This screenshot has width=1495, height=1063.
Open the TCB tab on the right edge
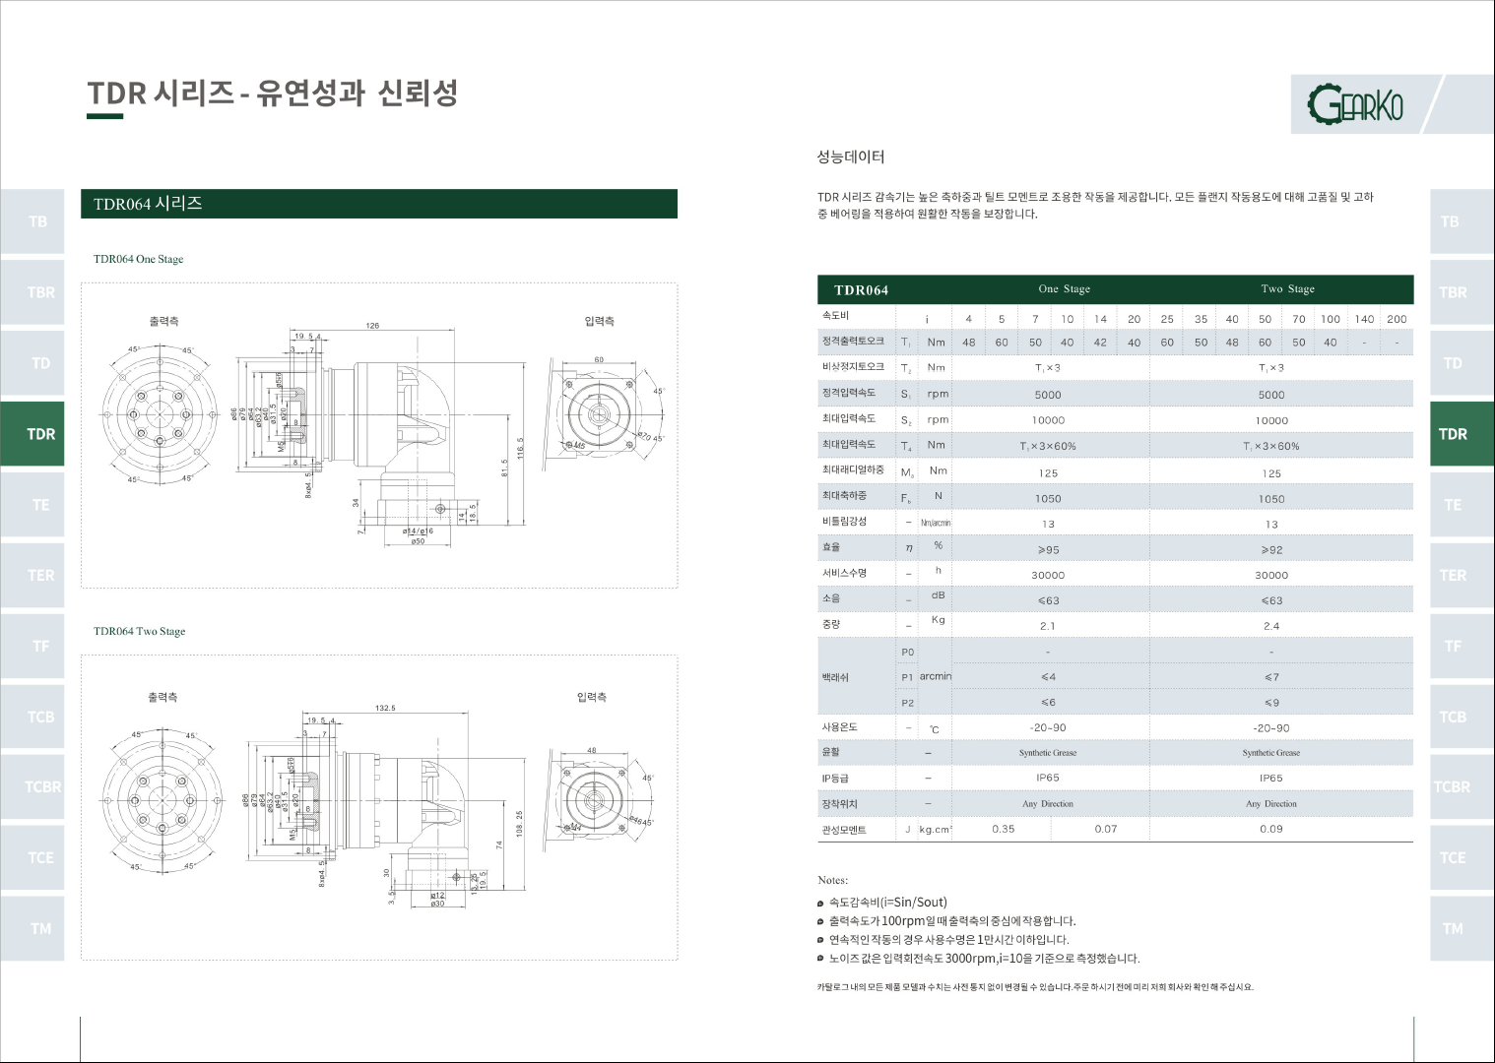pos(1462,718)
